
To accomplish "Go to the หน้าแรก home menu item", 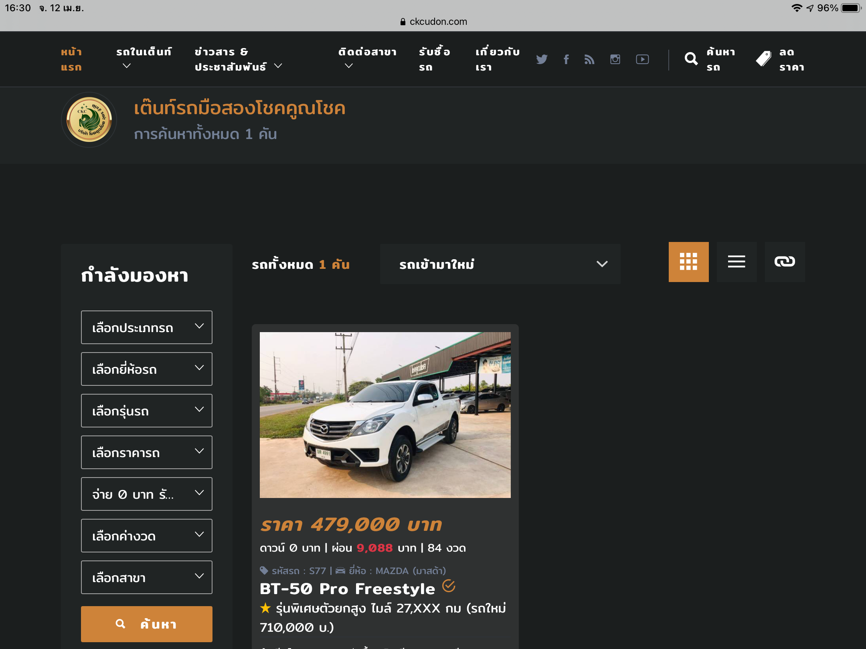I will (x=71, y=59).
